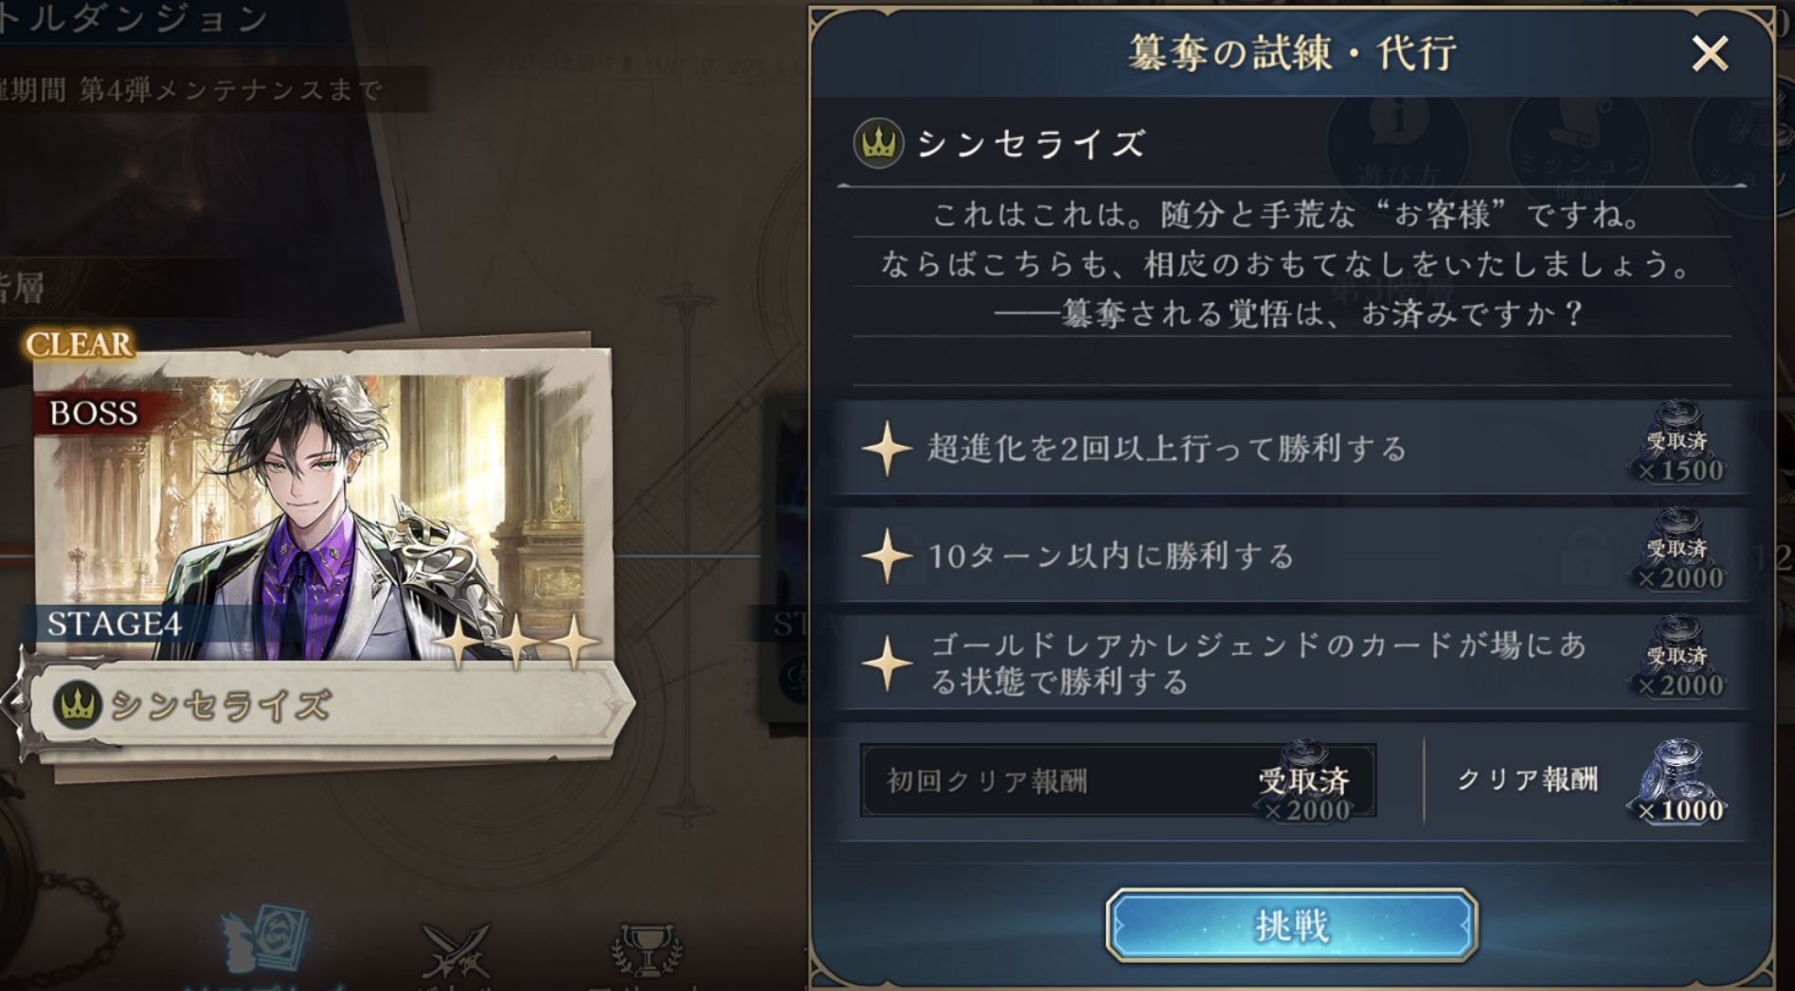Click three gold stars on stage card
The width and height of the screenshot is (1795, 991).
click(x=516, y=642)
